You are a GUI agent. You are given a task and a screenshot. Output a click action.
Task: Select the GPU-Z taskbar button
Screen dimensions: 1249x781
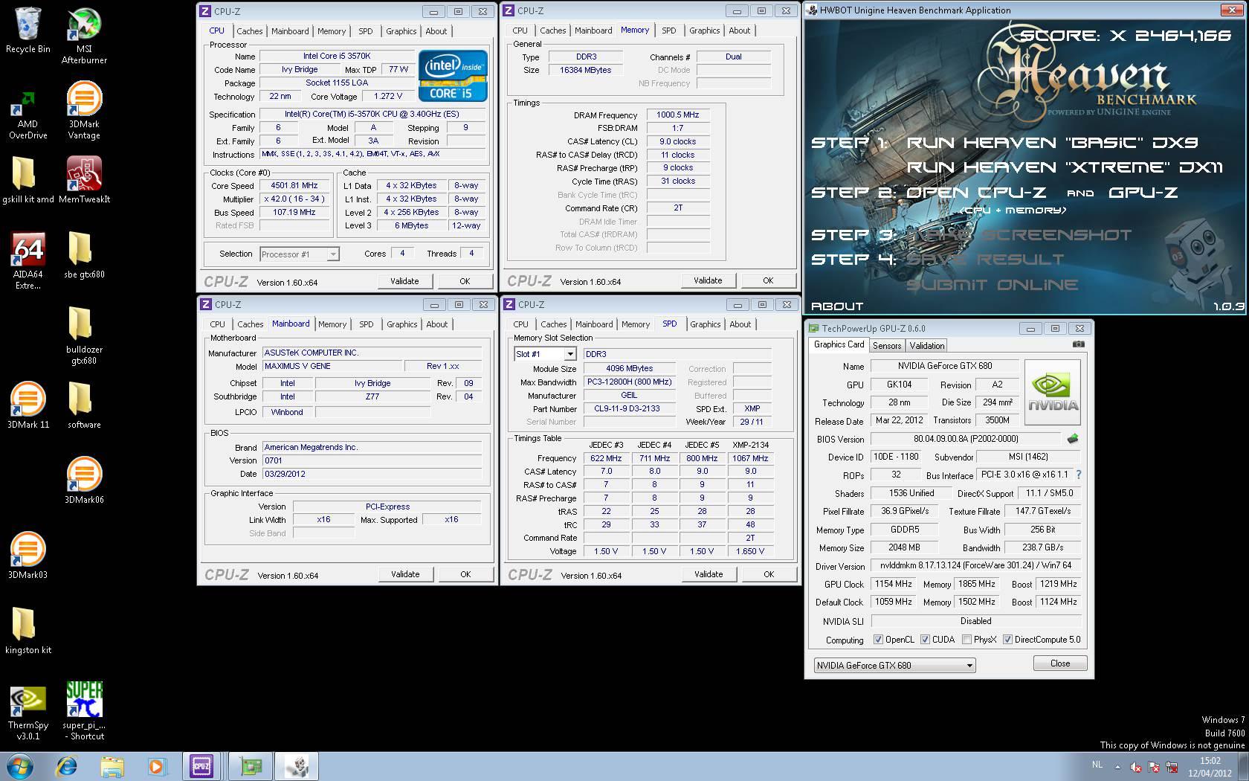click(x=251, y=766)
